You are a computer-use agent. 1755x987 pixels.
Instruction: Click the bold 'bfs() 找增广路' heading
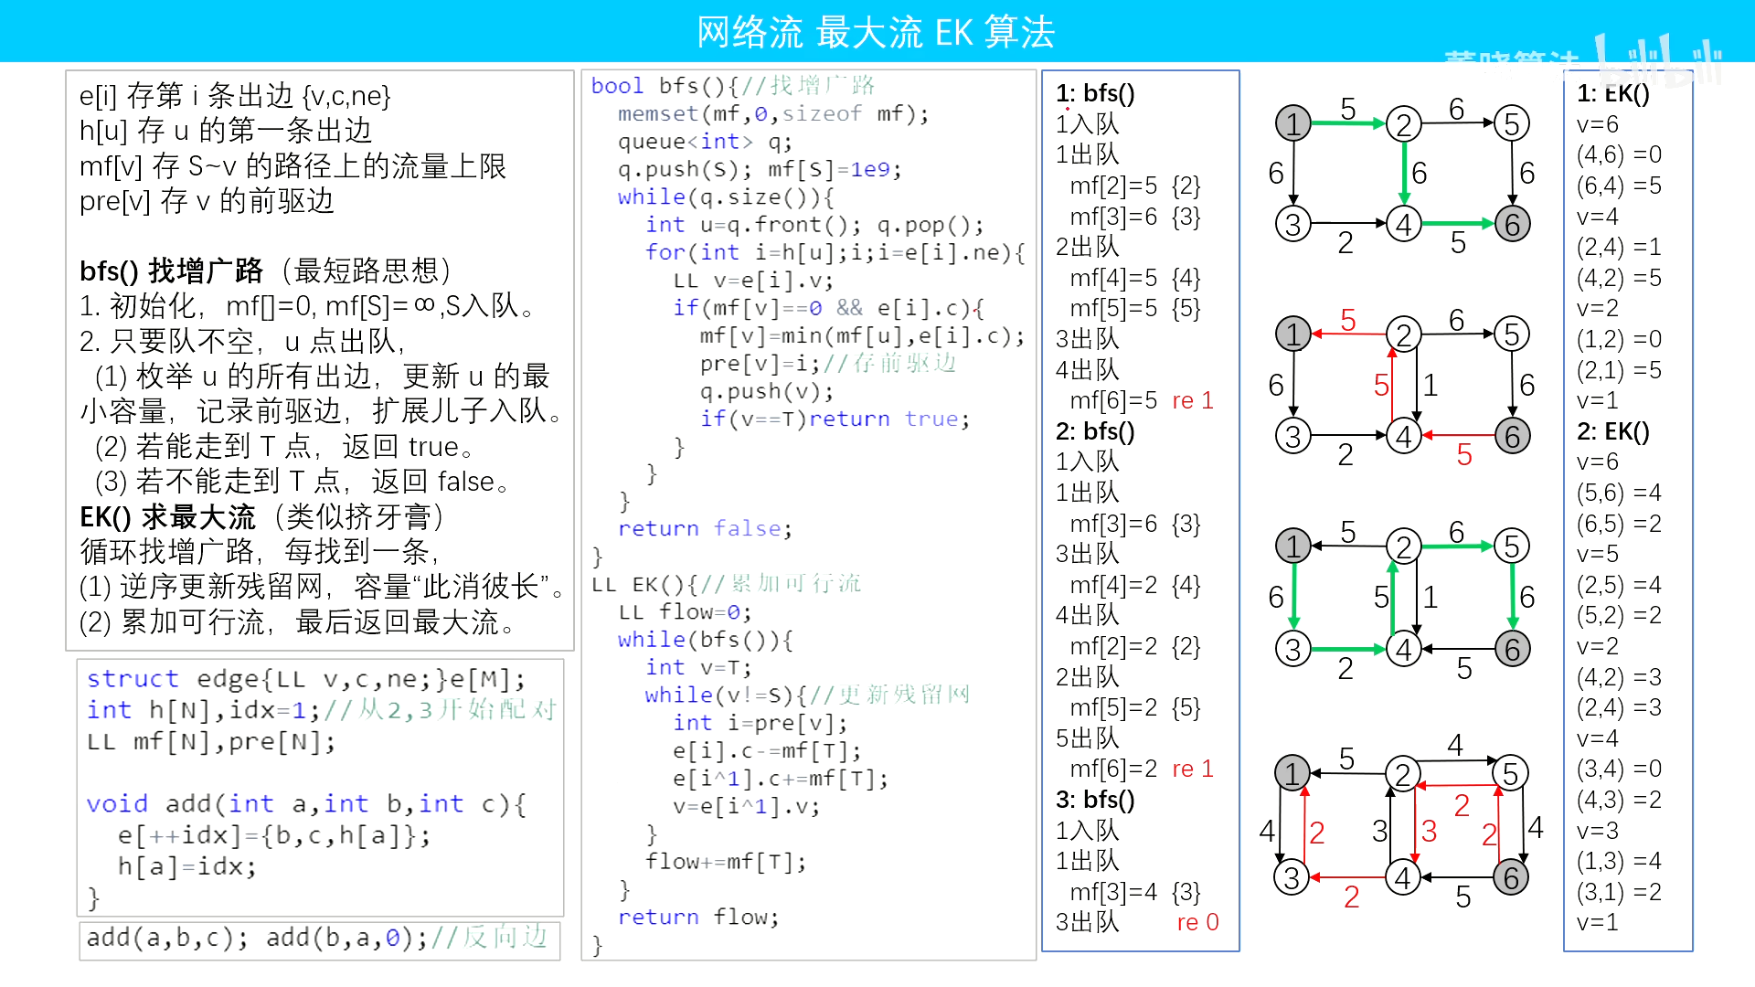(x=171, y=271)
